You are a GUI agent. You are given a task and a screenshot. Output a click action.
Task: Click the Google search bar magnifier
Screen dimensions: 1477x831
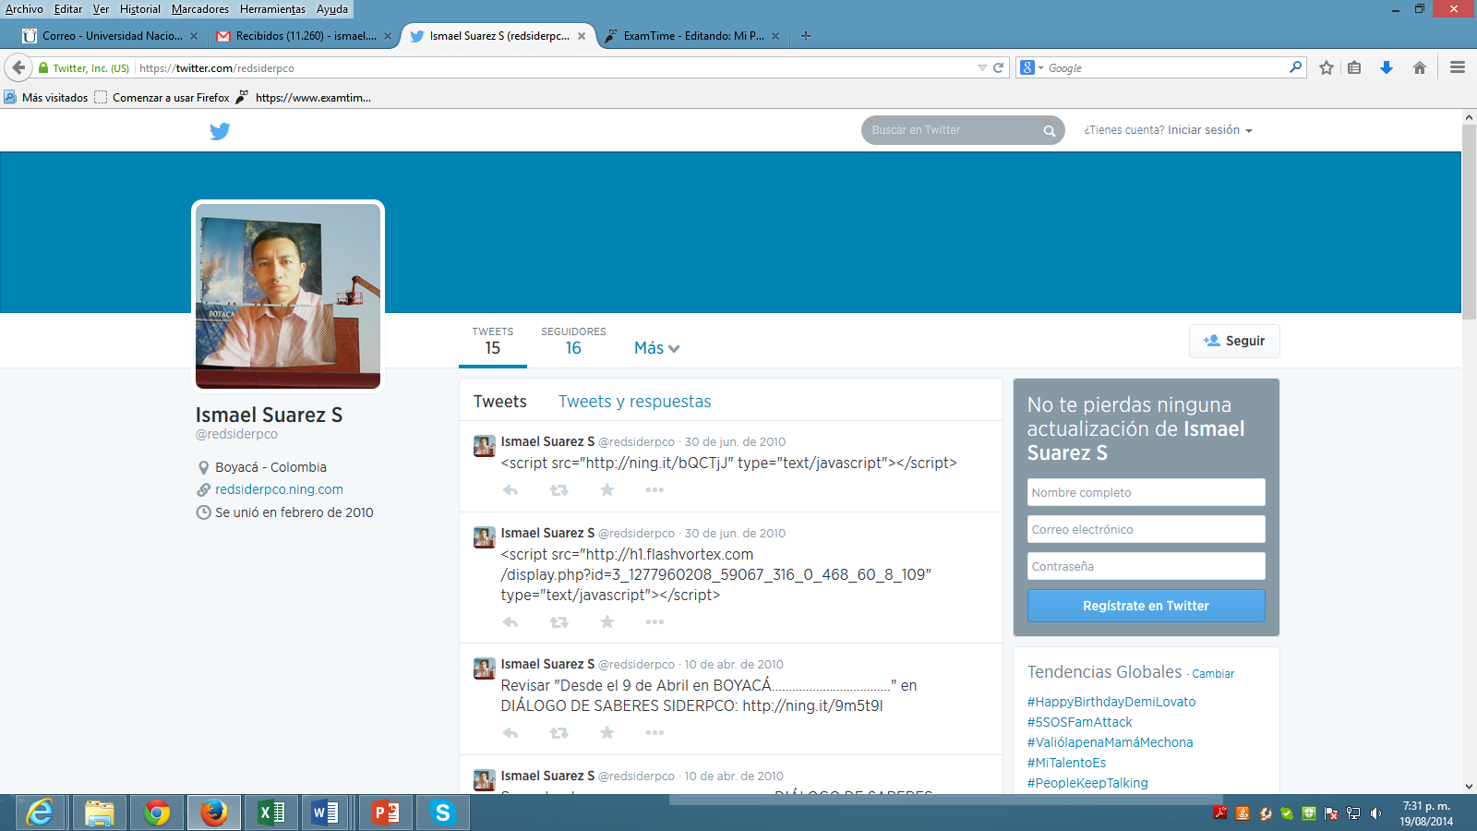[1295, 67]
